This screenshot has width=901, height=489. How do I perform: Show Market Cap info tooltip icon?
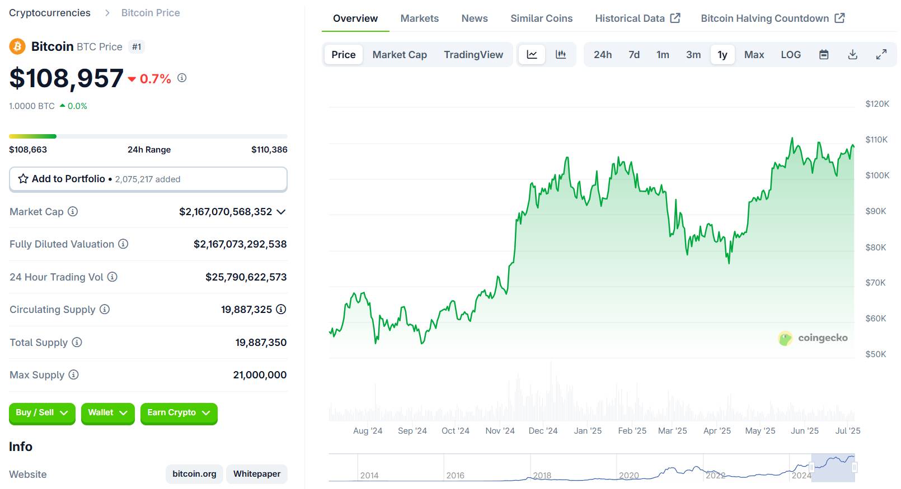pyautogui.click(x=73, y=211)
